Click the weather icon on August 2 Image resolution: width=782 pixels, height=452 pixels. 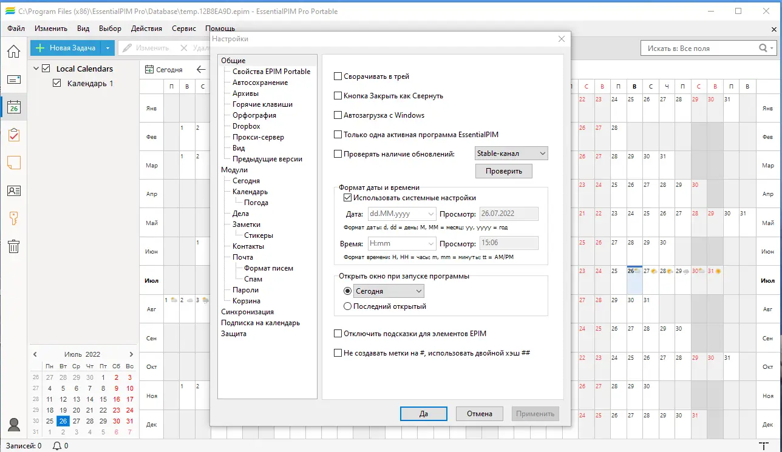[190, 300]
